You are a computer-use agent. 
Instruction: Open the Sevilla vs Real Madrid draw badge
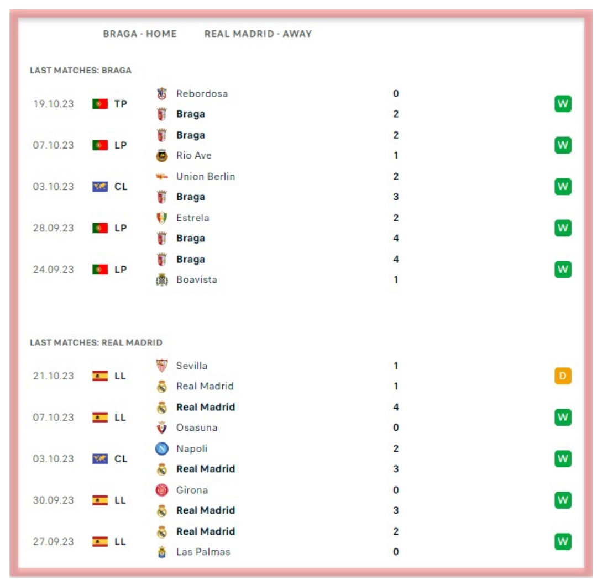[563, 376]
